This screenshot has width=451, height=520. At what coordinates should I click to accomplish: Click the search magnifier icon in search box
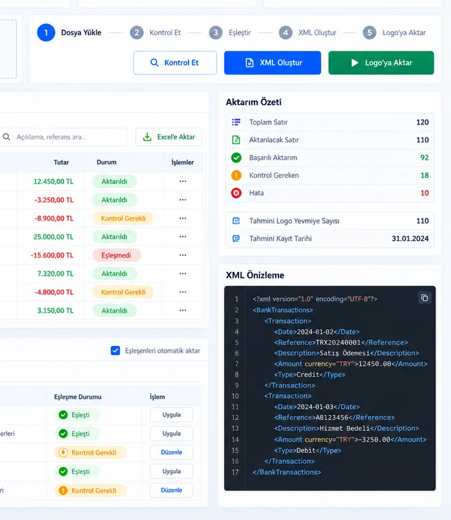point(7,136)
